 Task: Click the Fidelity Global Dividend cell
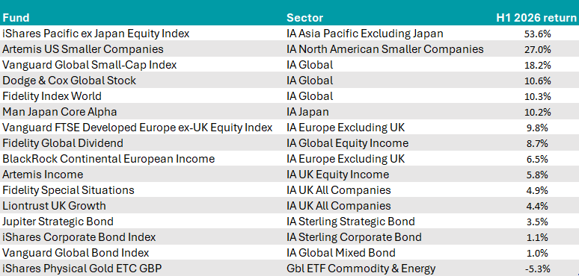click(x=63, y=142)
